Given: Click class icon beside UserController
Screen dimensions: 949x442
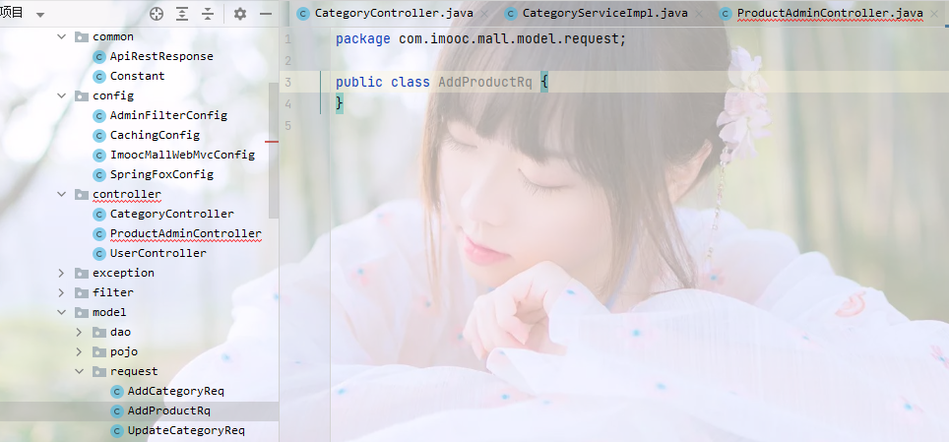Looking at the screenshot, I should [x=99, y=253].
